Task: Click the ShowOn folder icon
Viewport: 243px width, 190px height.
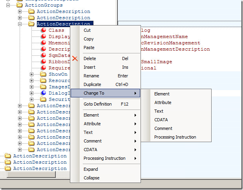Action: click(x=44, y=74)
